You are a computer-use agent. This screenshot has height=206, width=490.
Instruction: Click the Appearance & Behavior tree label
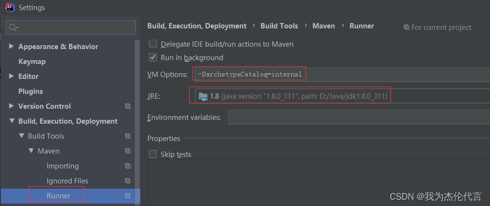58,47
